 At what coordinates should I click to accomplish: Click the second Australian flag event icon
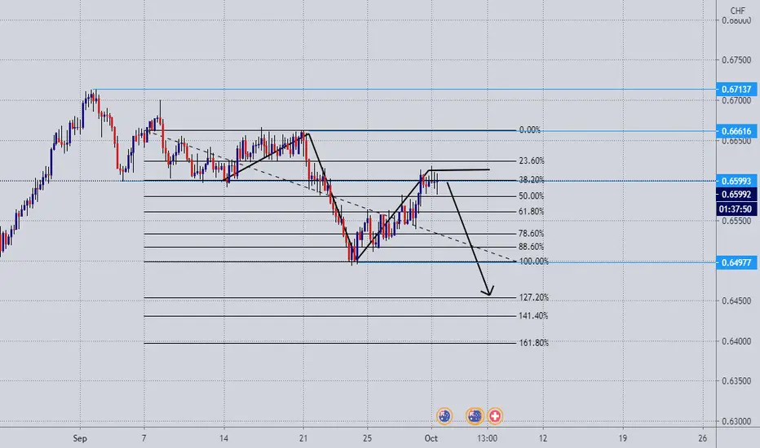[x=475, y=415]
